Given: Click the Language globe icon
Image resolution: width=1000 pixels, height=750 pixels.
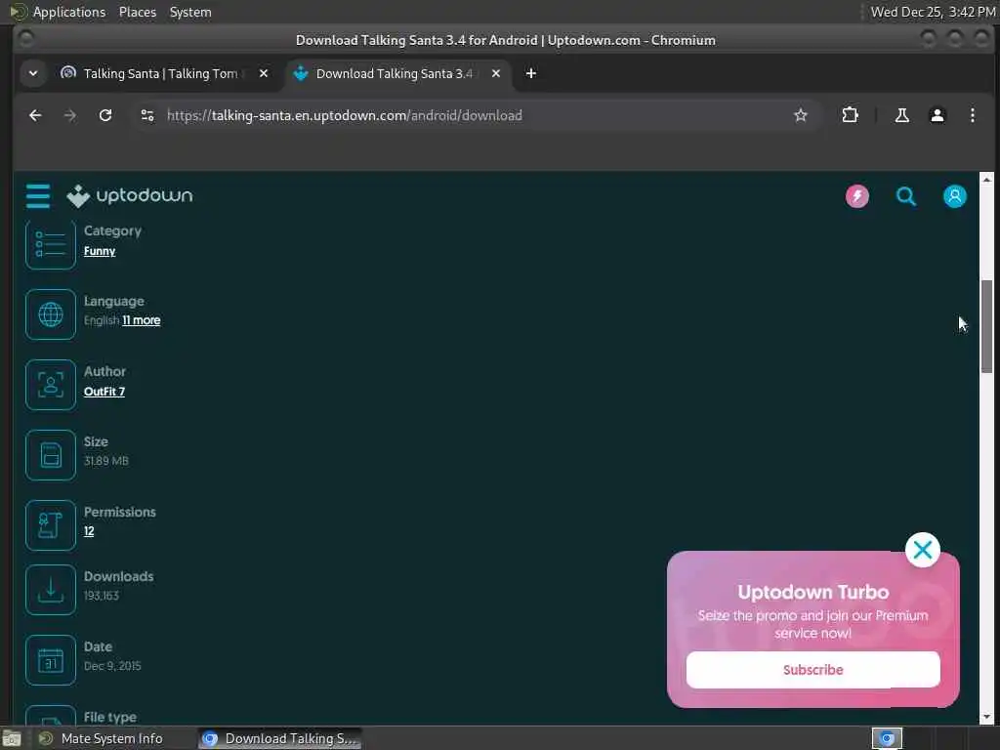Looking at the screenshot, I should pyautogui.click(x=51, y=314).
